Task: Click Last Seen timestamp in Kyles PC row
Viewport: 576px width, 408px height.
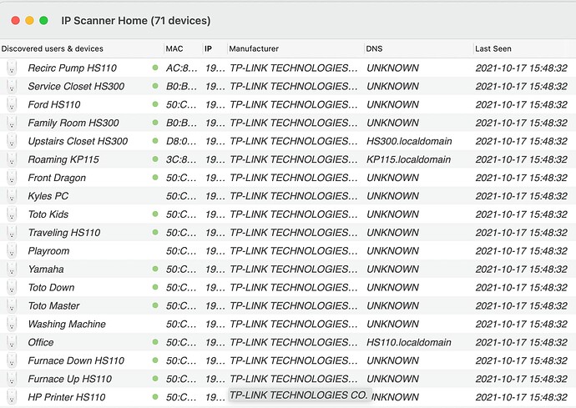Action: 521,196
